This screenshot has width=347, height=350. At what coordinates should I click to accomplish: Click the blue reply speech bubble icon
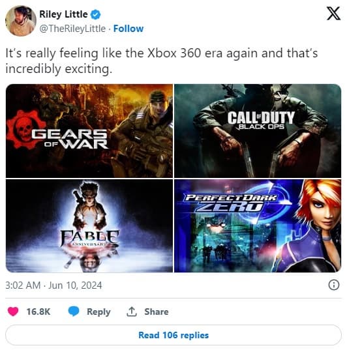(74, 312)
